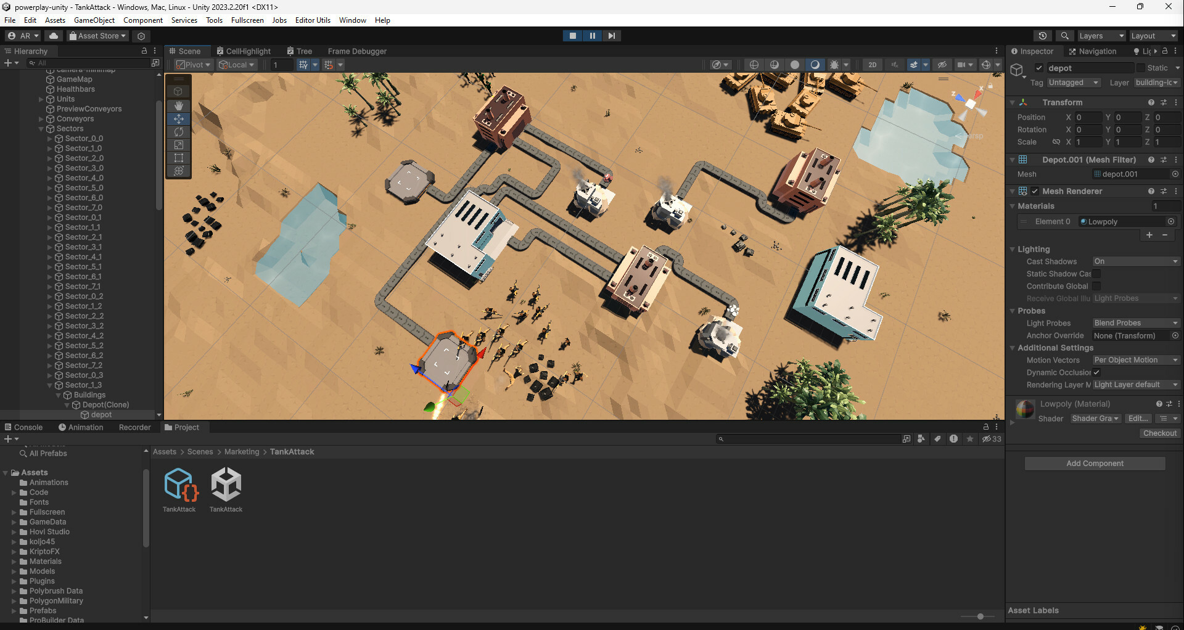Open the Cast Shadows dropdown

[1136, 261]
